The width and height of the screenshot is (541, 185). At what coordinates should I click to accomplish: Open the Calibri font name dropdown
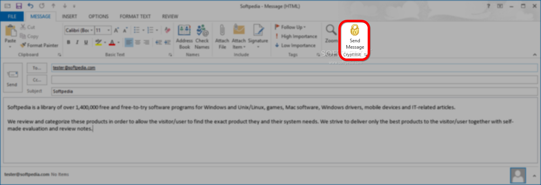tap(92, 30)
